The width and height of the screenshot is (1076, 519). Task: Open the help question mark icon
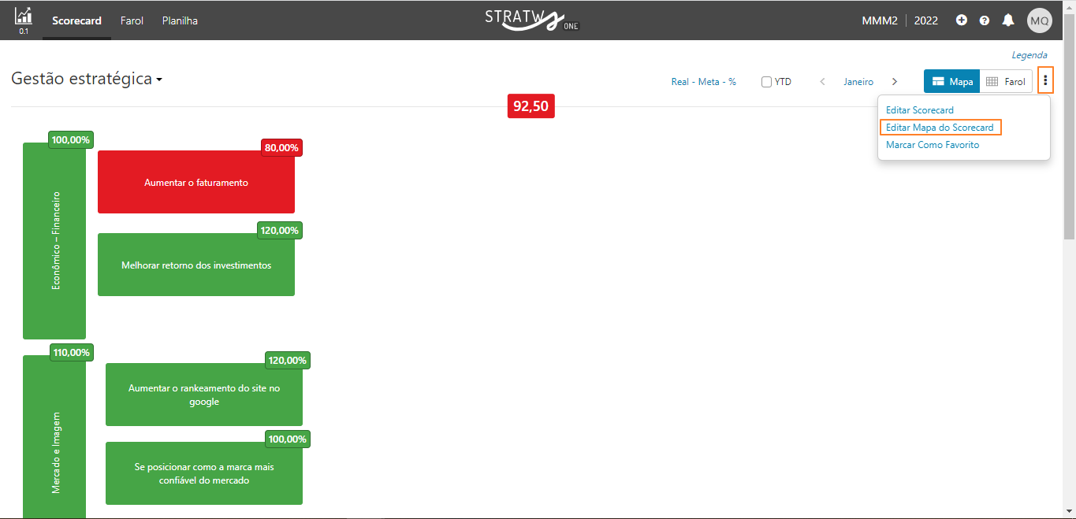pyautogui.click(x=985, y=20)
